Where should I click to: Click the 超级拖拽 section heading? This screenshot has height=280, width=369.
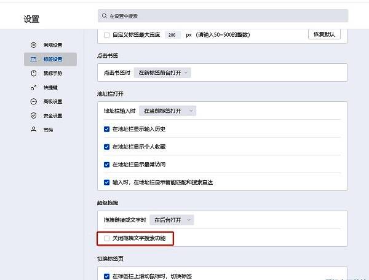click(108, 203)
